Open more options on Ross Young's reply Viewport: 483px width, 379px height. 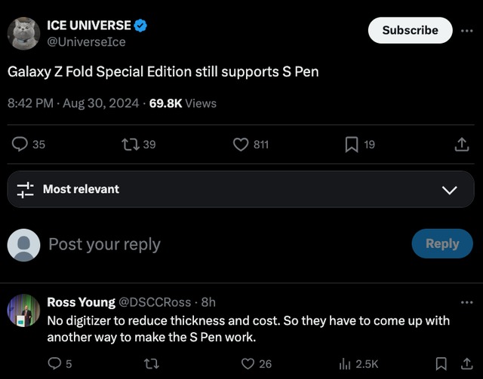(466, 302)
